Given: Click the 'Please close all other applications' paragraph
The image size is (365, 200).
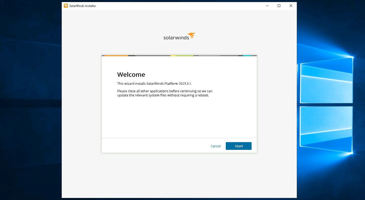Looking at the screenshot, I should pos(165,91).
